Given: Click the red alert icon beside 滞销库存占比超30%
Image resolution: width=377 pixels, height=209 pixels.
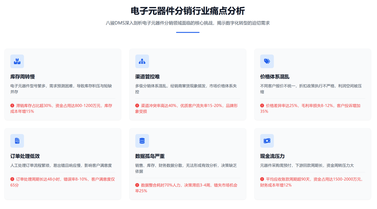Looking at the screenshot, I should pyautogui.click(x=12, y=105).
